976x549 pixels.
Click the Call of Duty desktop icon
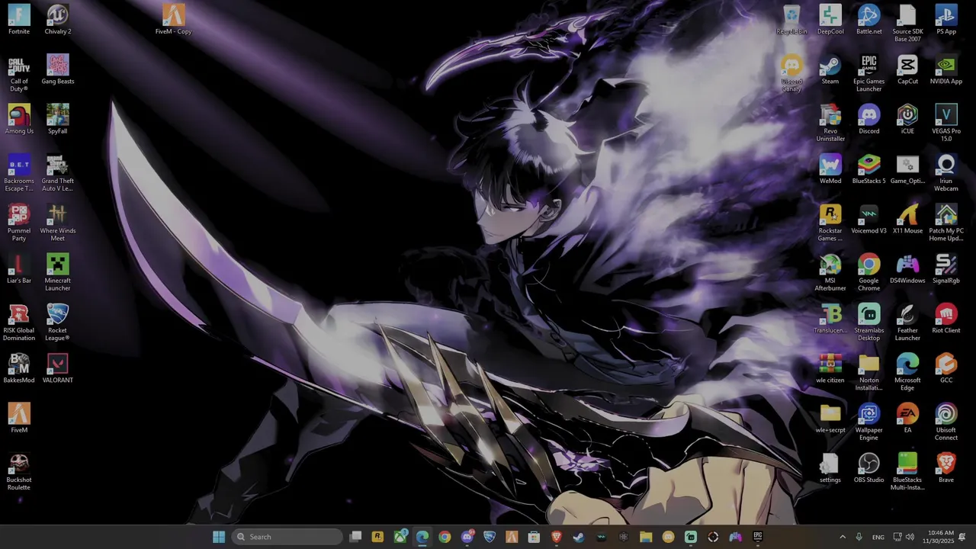(19, 74)
